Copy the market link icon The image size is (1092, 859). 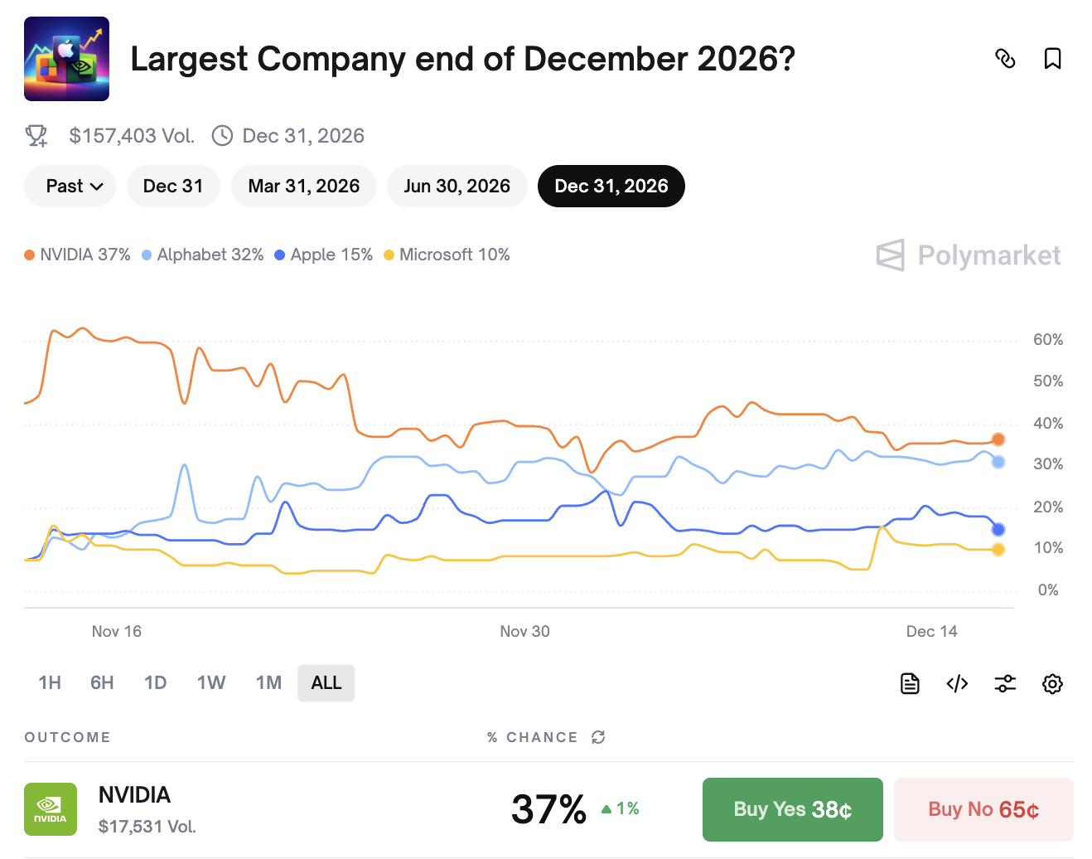coord(1005,59)
